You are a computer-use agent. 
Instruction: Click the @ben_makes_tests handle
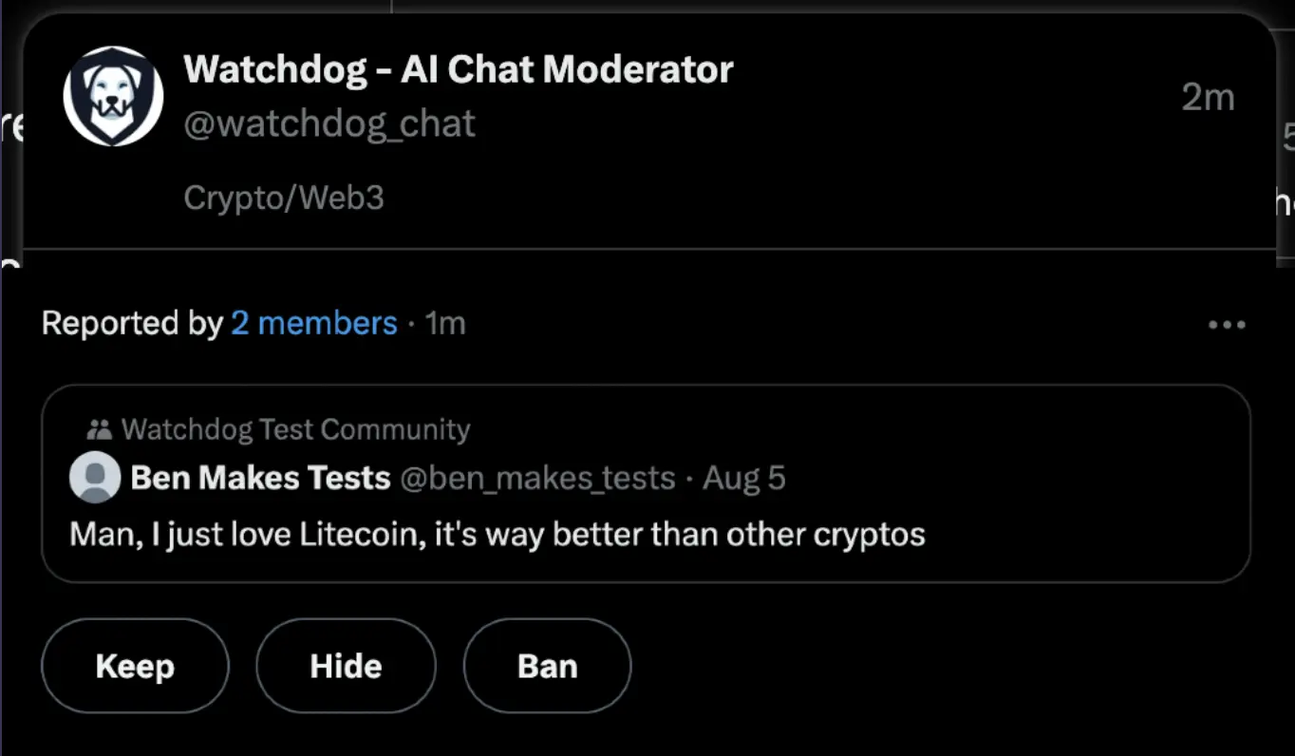pos(537,478)
